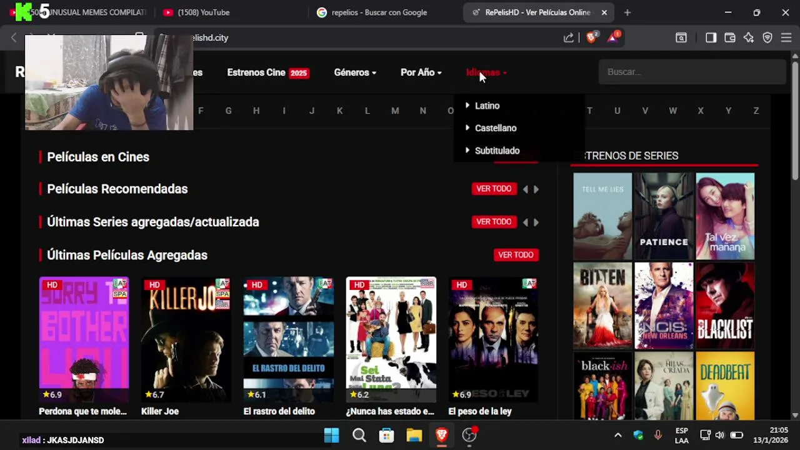Screen dimensions: 800x450
Task: Open the Idiomas dropdown menu
Action: tap(486, 72)
